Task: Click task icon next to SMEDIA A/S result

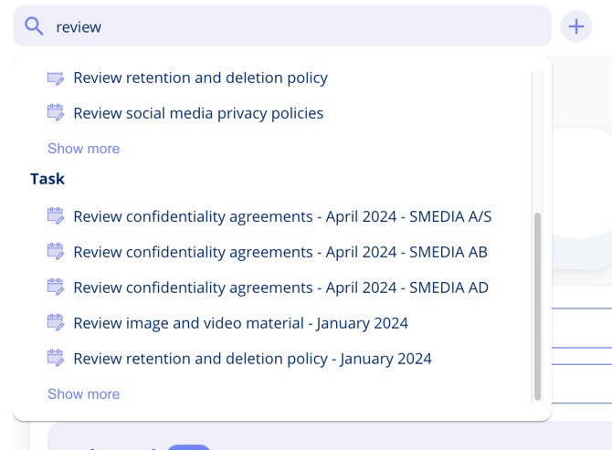Action: tap(56, 216)
